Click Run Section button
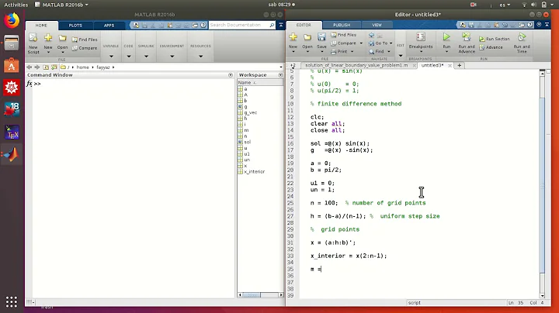 pos(495,39)
